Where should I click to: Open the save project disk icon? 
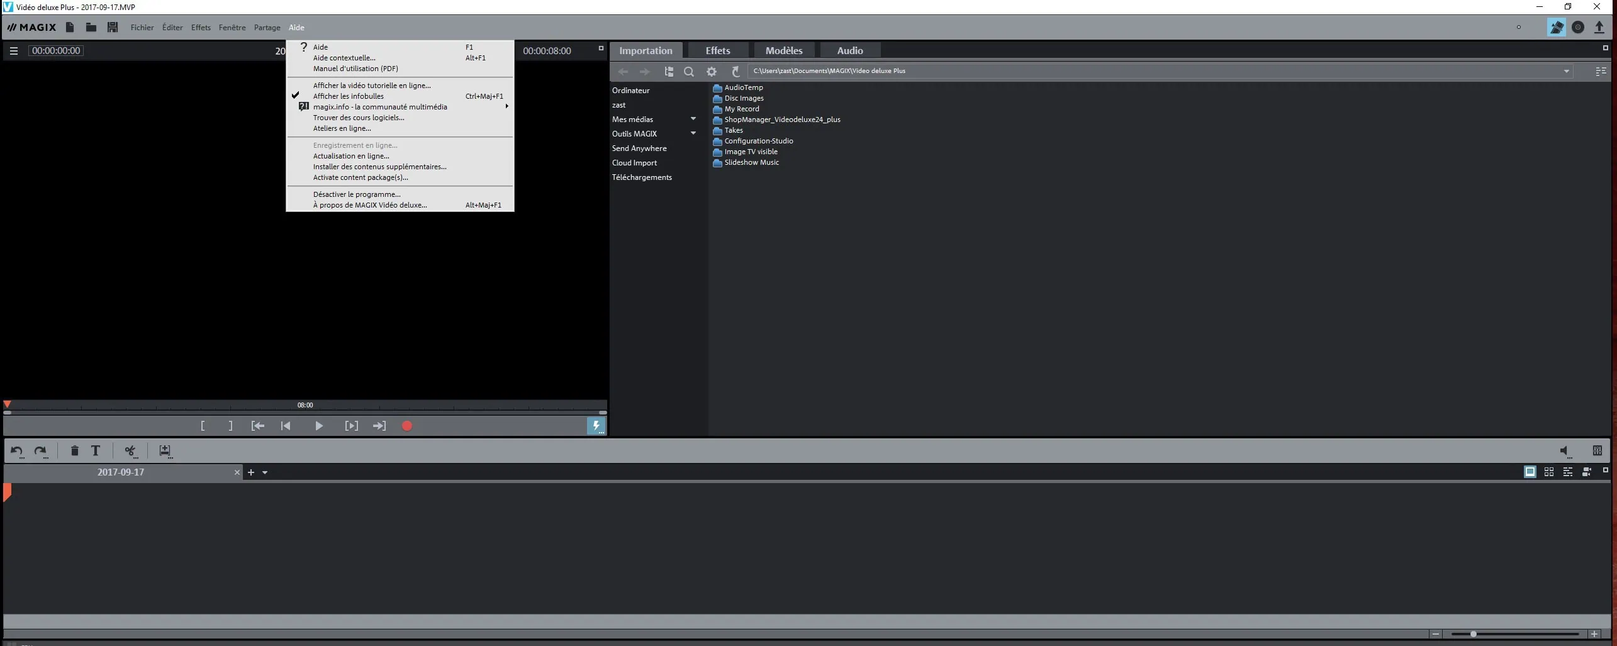pyautogui.click(x=113, y=27)
